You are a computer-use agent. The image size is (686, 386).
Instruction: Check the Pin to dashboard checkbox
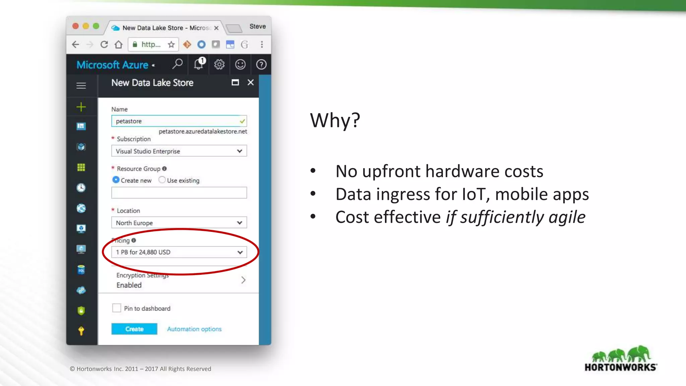(117, 308)
